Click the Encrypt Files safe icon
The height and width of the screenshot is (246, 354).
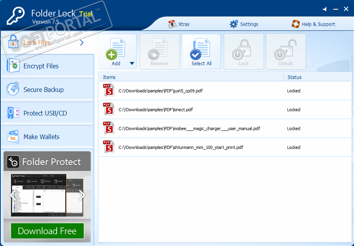click(x=13, y=66)
